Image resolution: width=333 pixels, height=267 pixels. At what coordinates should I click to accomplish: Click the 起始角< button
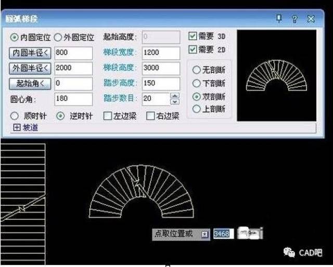(x=30, y=83)
